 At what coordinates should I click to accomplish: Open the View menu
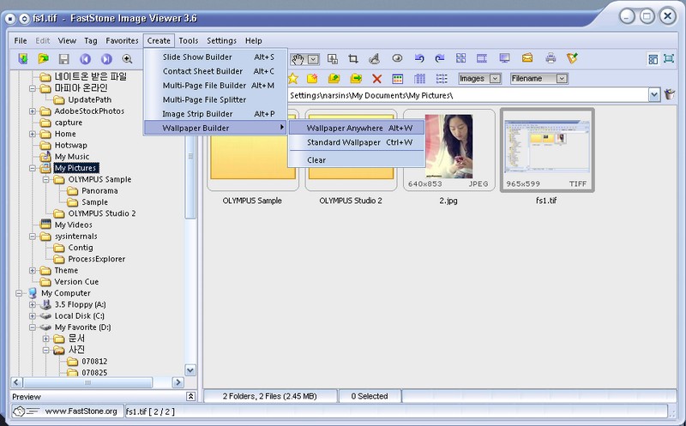coord(67,40)
